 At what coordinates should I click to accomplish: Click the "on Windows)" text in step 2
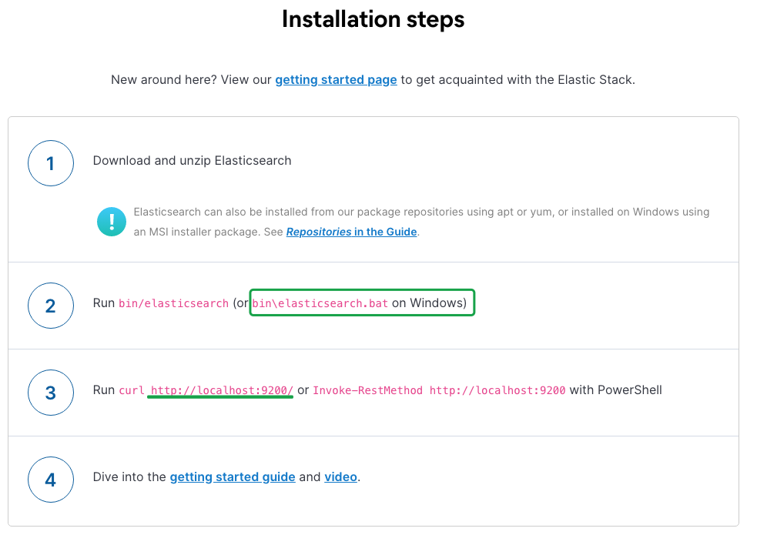pyautogui.click(x=429, y=303)
